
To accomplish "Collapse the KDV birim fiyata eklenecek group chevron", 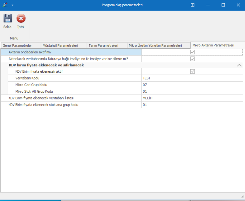I will point(239,65).
